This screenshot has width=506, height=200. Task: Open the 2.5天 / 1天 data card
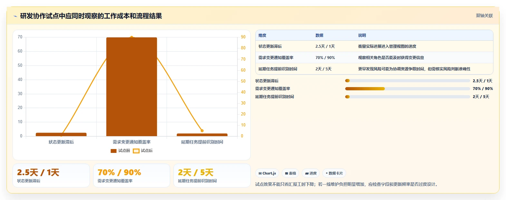tap(51, 175)
